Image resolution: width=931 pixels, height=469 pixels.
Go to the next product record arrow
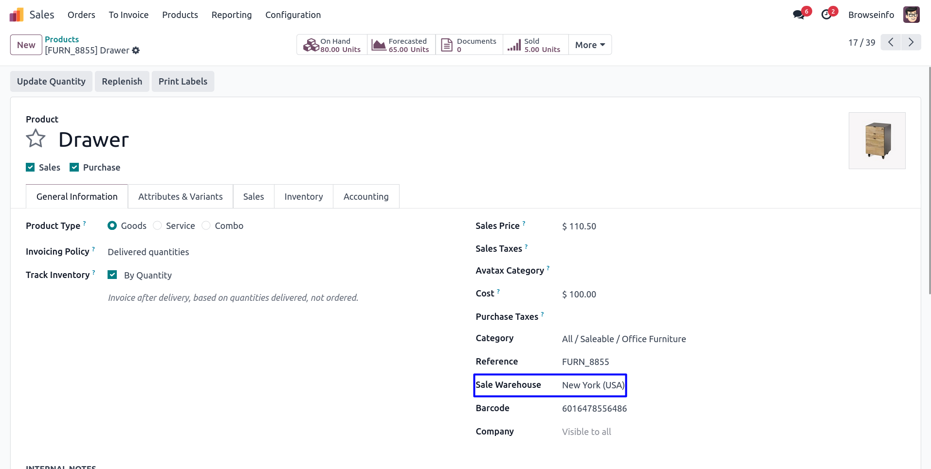click(x=911, y=42)
